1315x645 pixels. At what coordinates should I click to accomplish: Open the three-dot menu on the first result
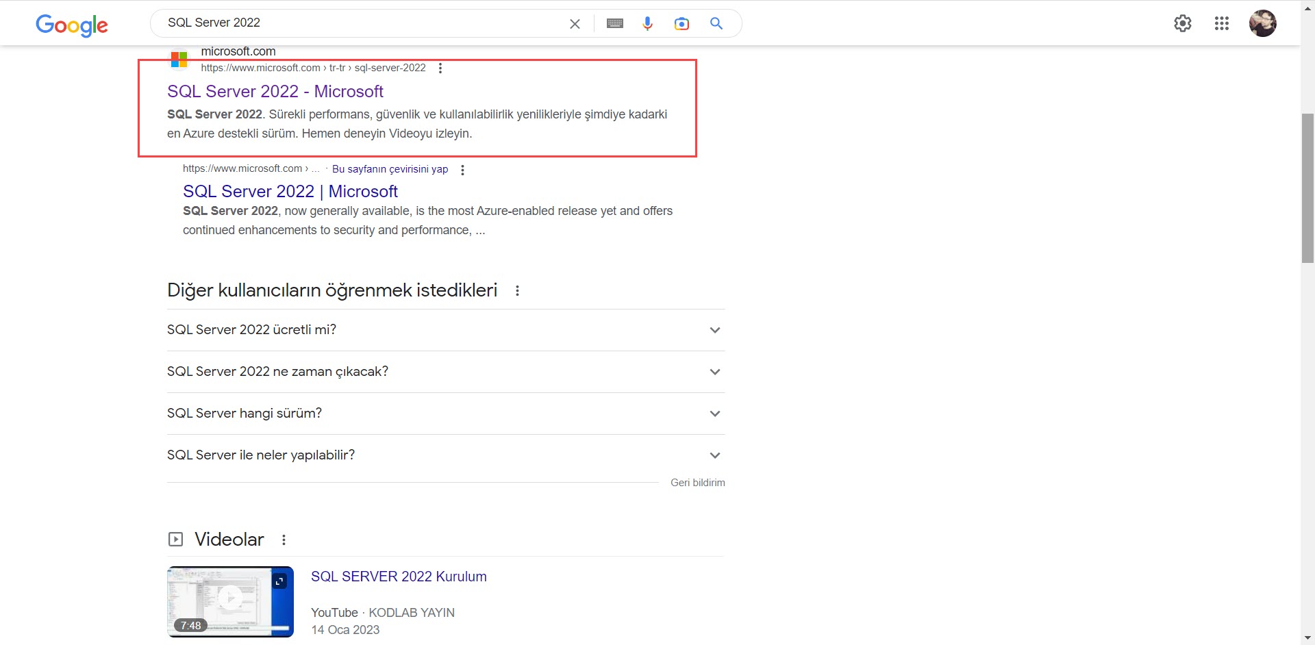pyautogui.click(x=440, y=68)
